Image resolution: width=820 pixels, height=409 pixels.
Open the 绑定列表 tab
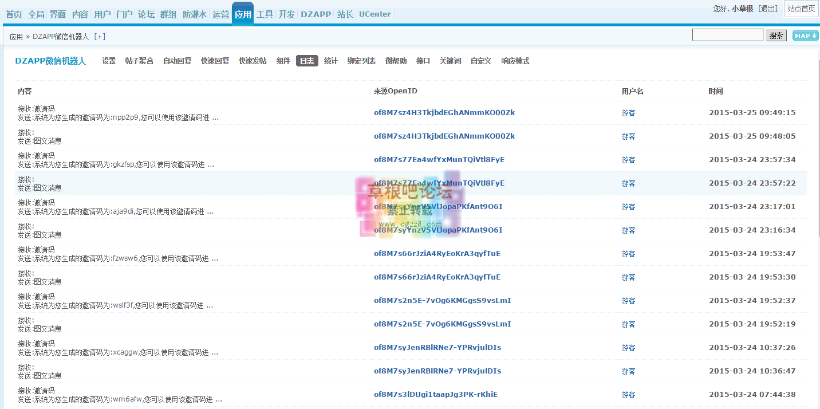pyautogui.click(x=362, y=60)
